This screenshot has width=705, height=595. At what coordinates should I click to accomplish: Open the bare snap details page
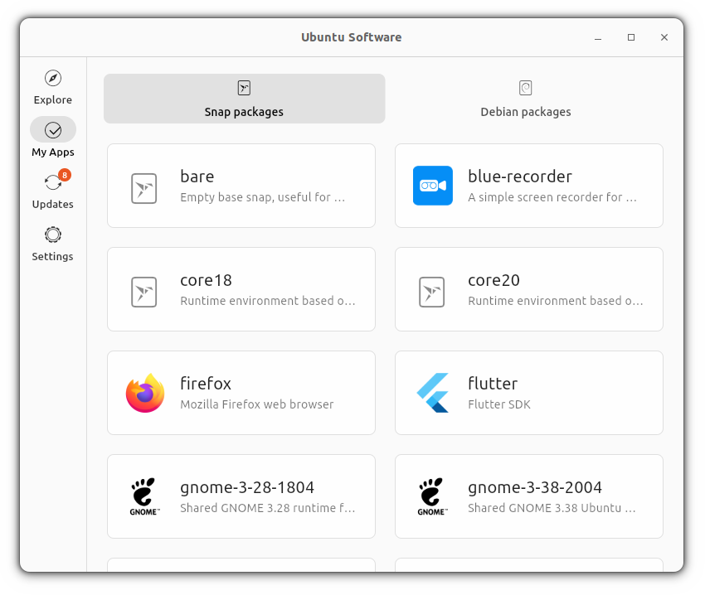point(241,186)
